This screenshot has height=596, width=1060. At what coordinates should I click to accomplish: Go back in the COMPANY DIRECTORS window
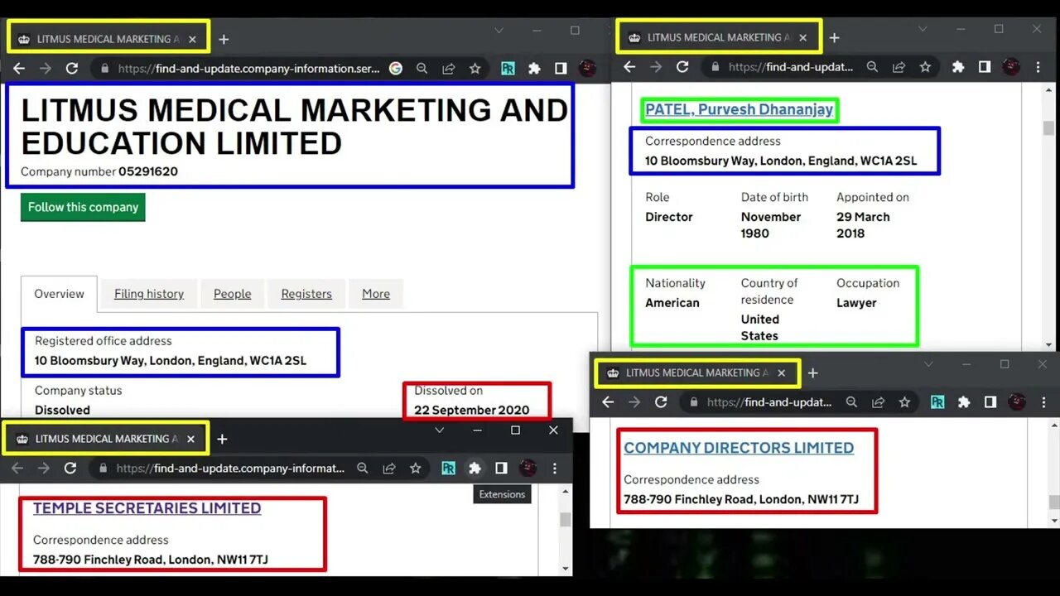tap(608, 402)
